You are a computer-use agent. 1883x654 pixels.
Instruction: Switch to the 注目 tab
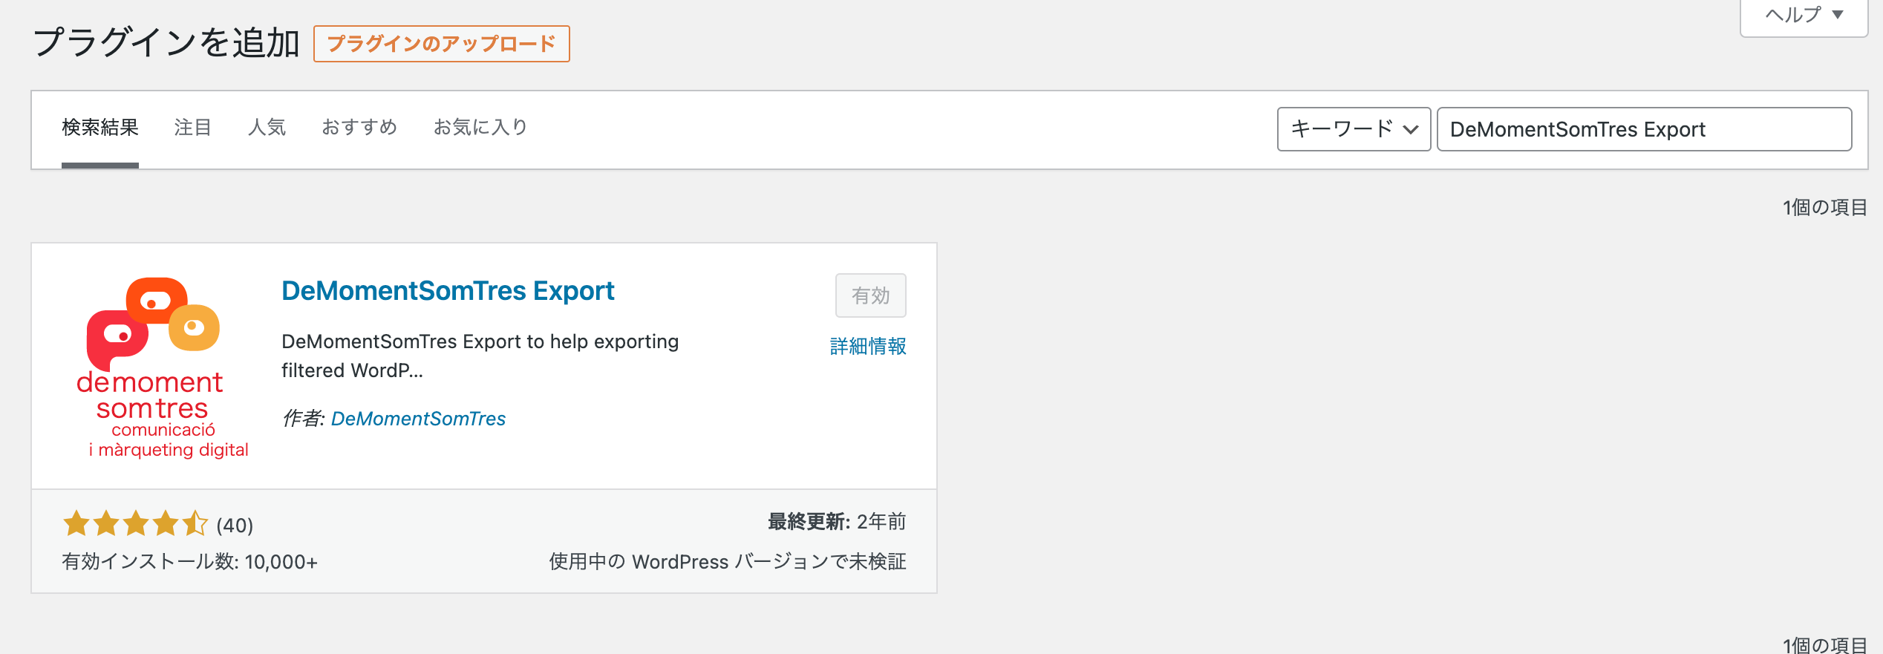click(193, 128)
